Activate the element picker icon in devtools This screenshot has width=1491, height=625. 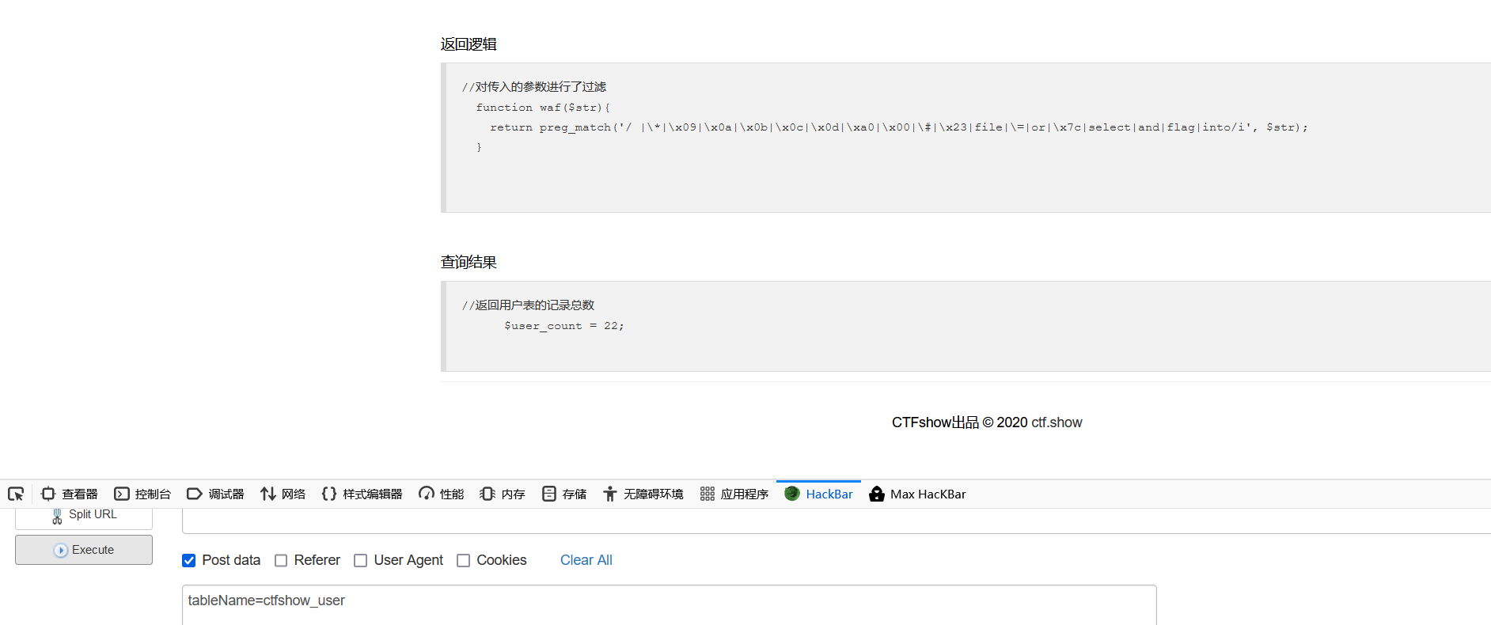[x=16, y=494]
